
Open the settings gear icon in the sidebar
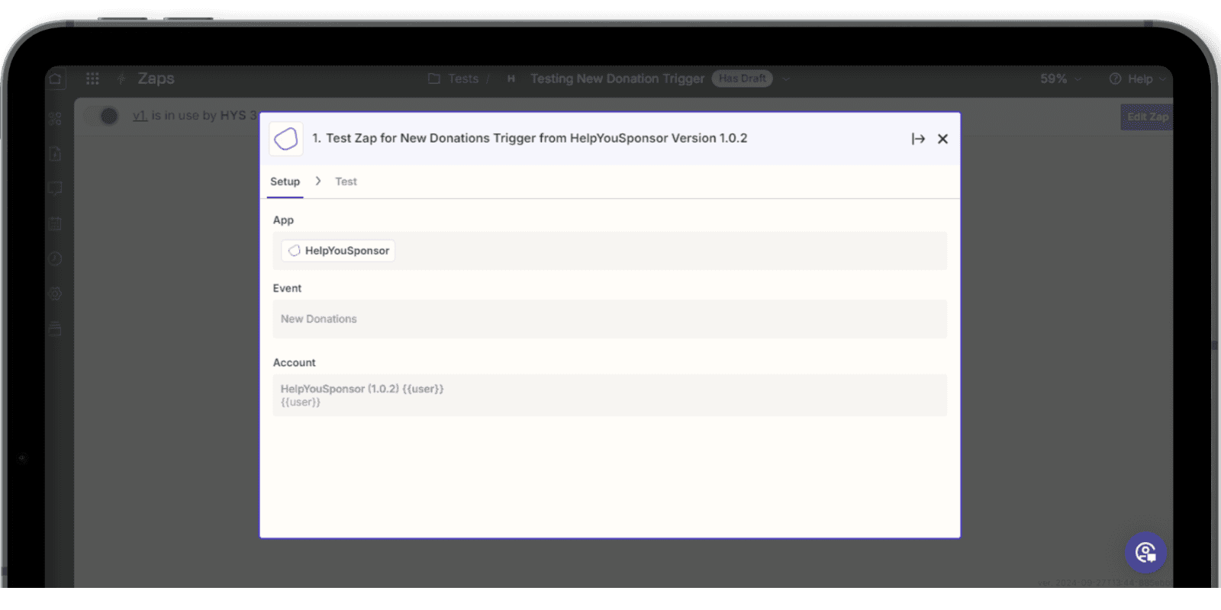pyautogui.click(x=55, y=294)
